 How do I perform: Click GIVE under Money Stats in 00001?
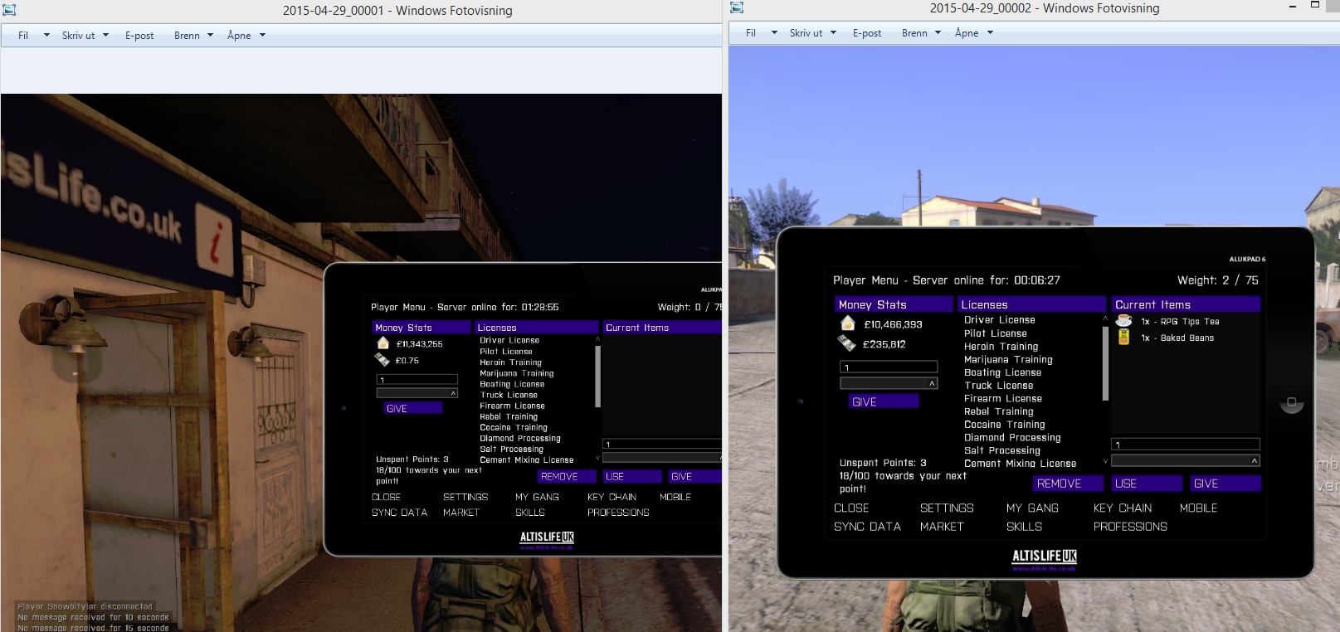pos(413,408)
